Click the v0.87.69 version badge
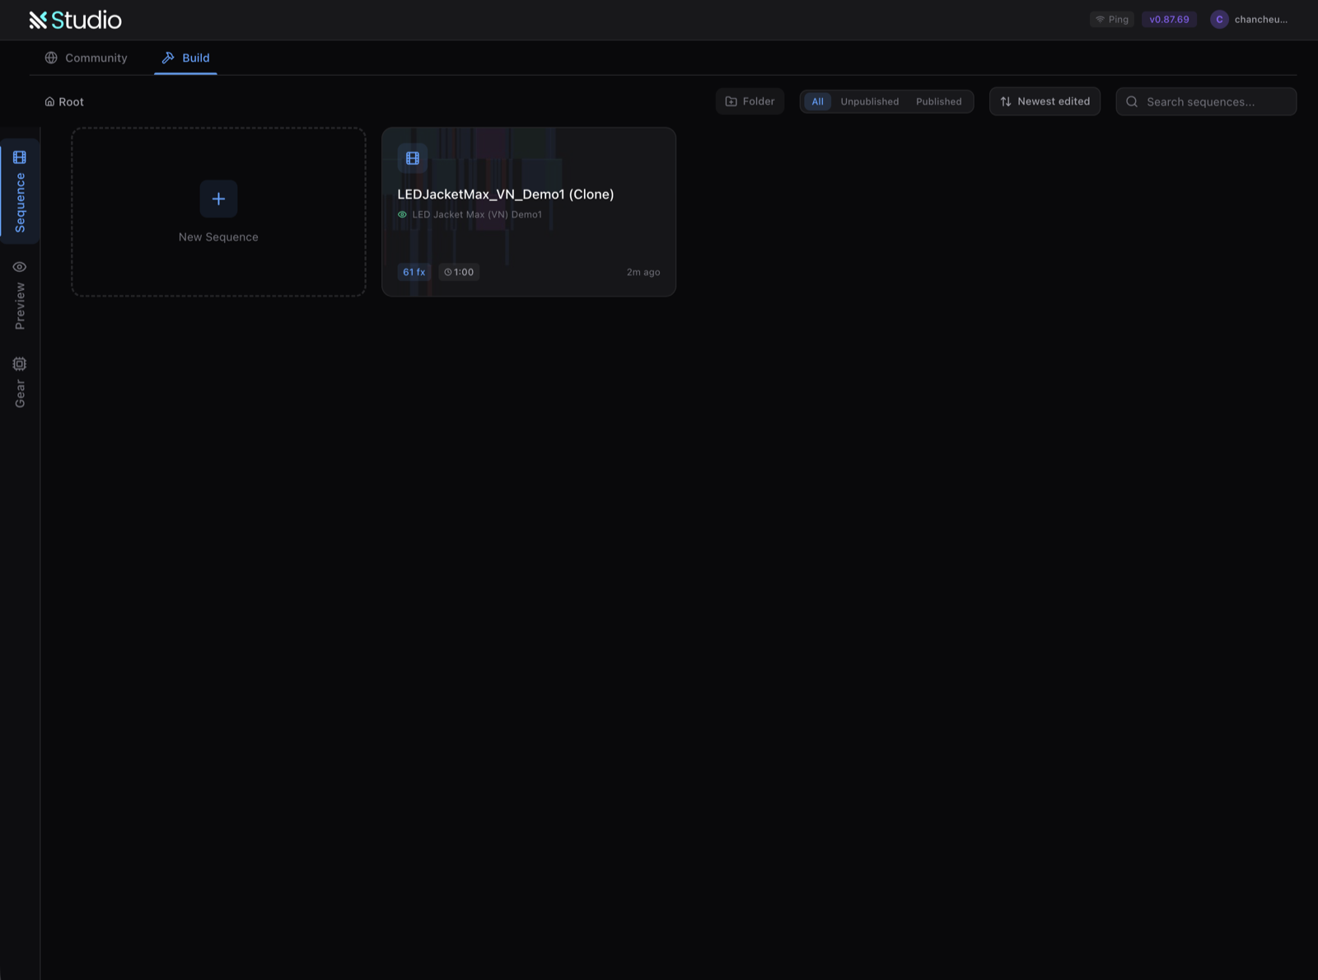 [x=1169, y=19]
